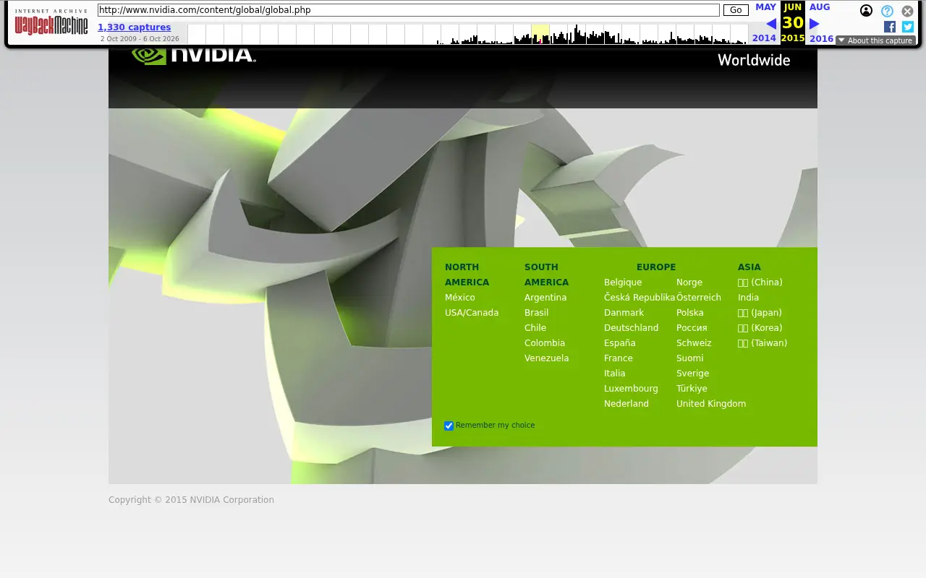Go to previous capture arrow
Viewport: 926px width, 578px height.
click(770, 24)
